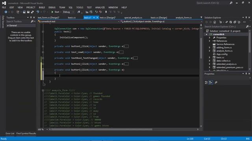The image size is (252, 141).
Task: Expand the References node
Action: point(209,41)
